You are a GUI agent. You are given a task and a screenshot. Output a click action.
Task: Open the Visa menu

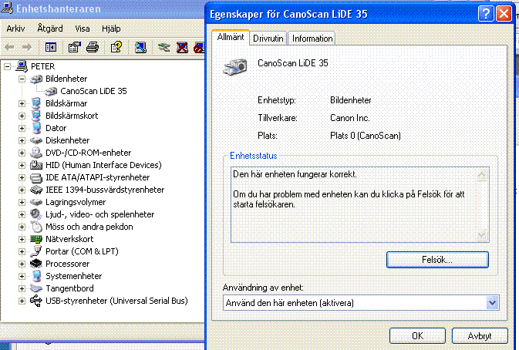(x=83, y=29)
